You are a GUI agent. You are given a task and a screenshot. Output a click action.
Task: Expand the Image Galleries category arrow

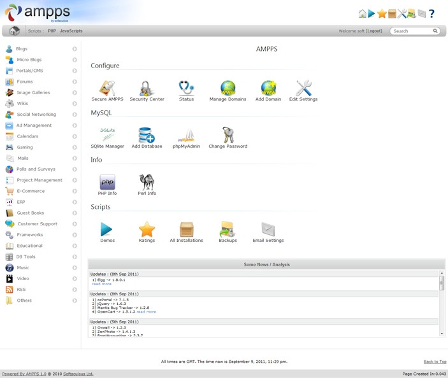coord(75,92)
